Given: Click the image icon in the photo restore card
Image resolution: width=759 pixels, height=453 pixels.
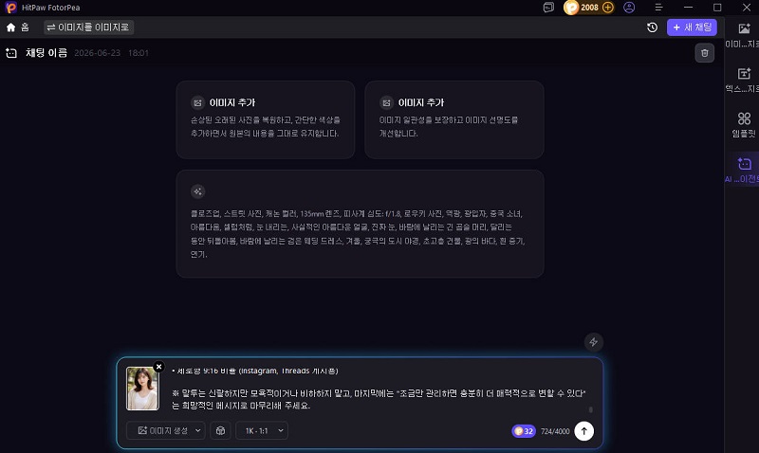Looking at the screenshot, I should (197, 102).
